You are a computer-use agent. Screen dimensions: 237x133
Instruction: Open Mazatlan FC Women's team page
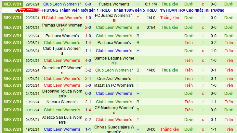[x=114, y=85]
